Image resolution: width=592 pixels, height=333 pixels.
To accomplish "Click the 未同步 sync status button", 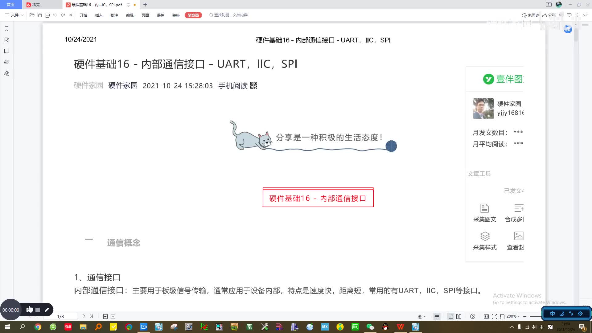I will [530, 15].
